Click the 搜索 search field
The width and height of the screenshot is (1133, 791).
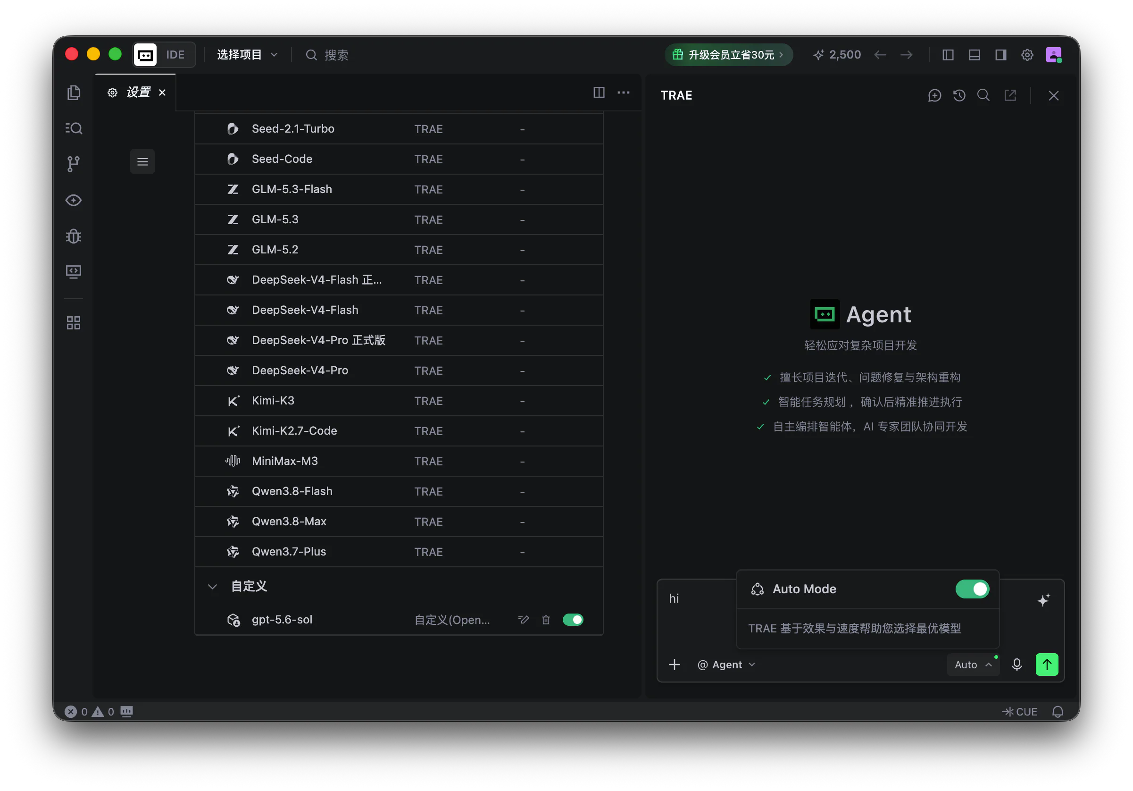point(327,55)
